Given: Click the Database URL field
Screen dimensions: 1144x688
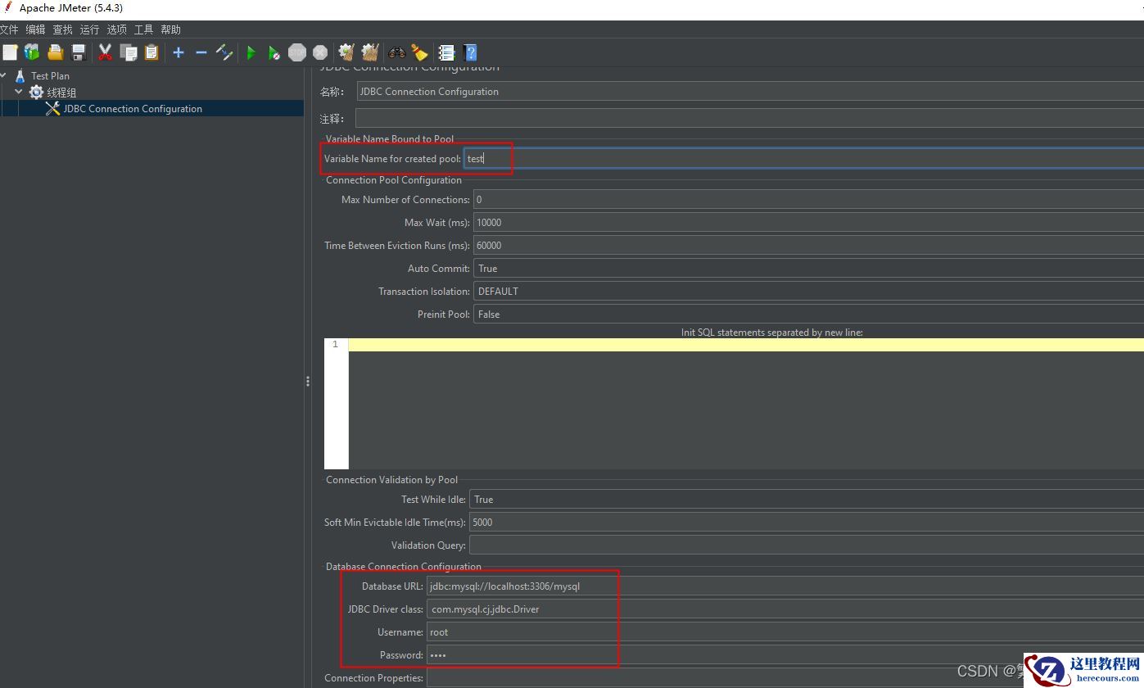Looking at the screenshot, I should point(785,586).
